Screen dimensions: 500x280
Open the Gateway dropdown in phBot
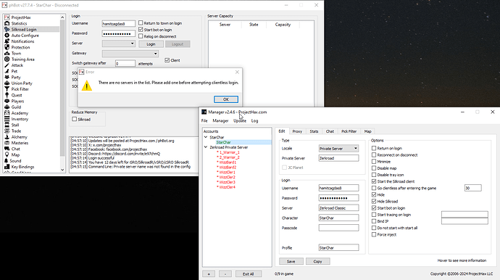(x=130, y=54)
